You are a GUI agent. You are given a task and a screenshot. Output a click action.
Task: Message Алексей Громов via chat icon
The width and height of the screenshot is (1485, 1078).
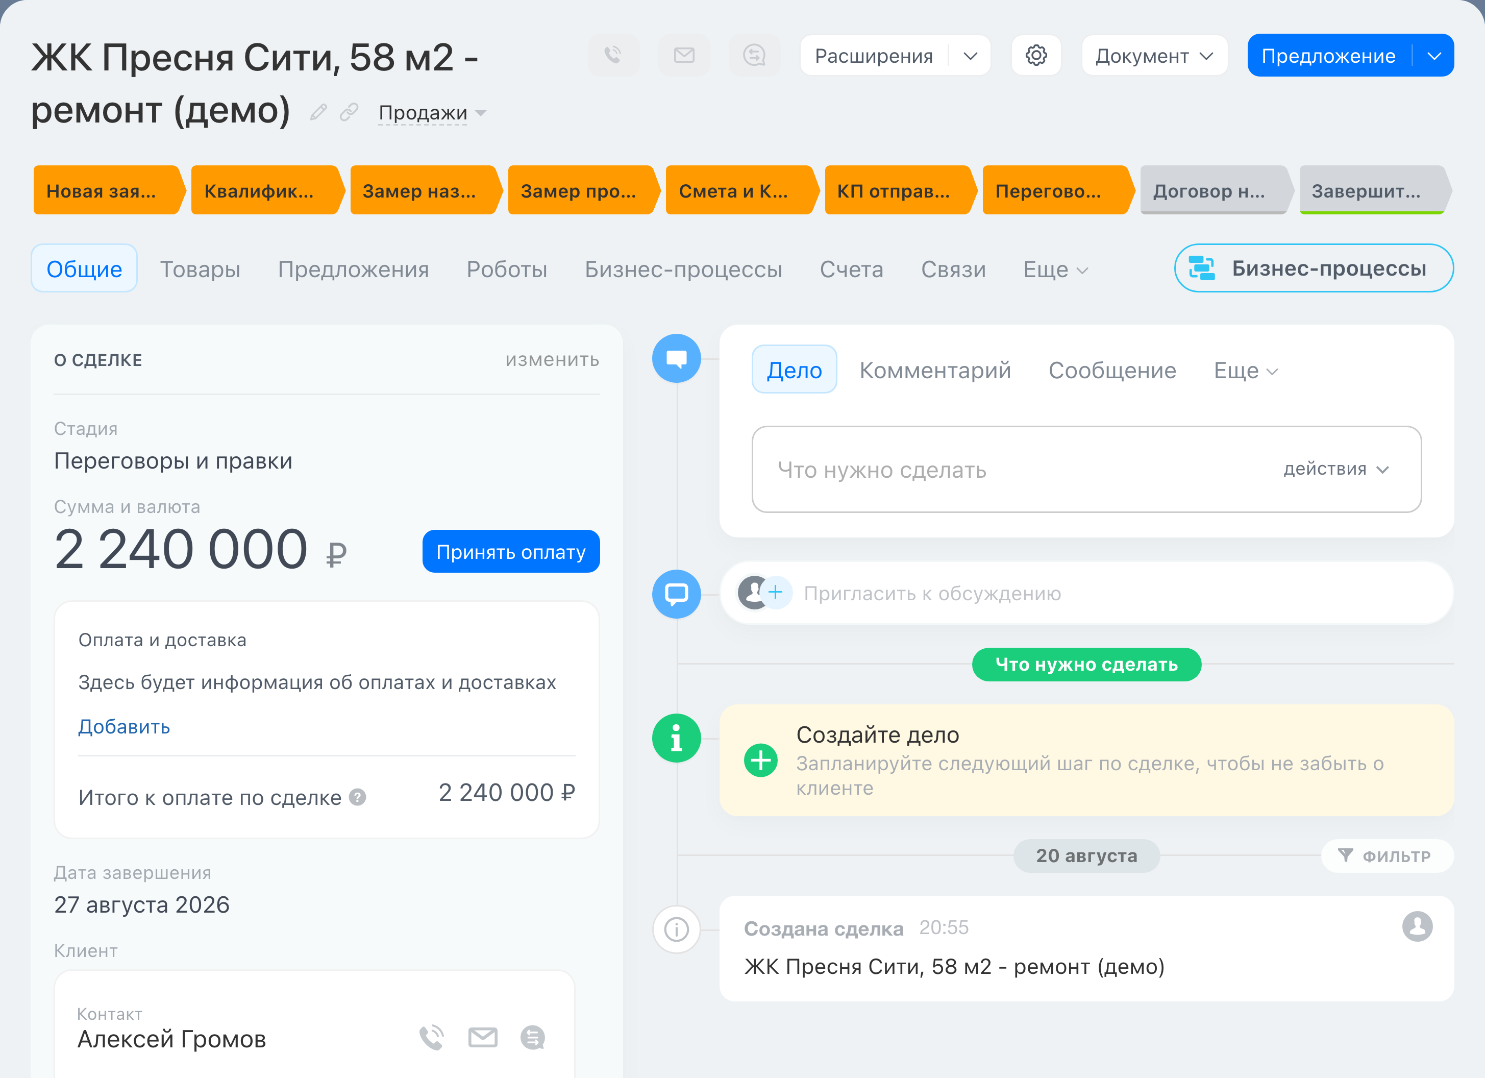point(533,1037)
